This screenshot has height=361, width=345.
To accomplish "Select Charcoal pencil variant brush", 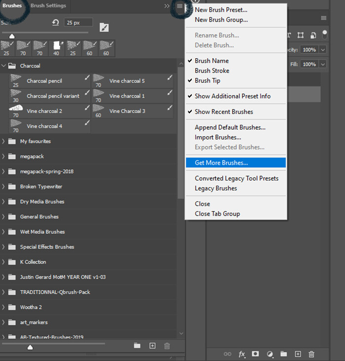I will pos(49,96).
